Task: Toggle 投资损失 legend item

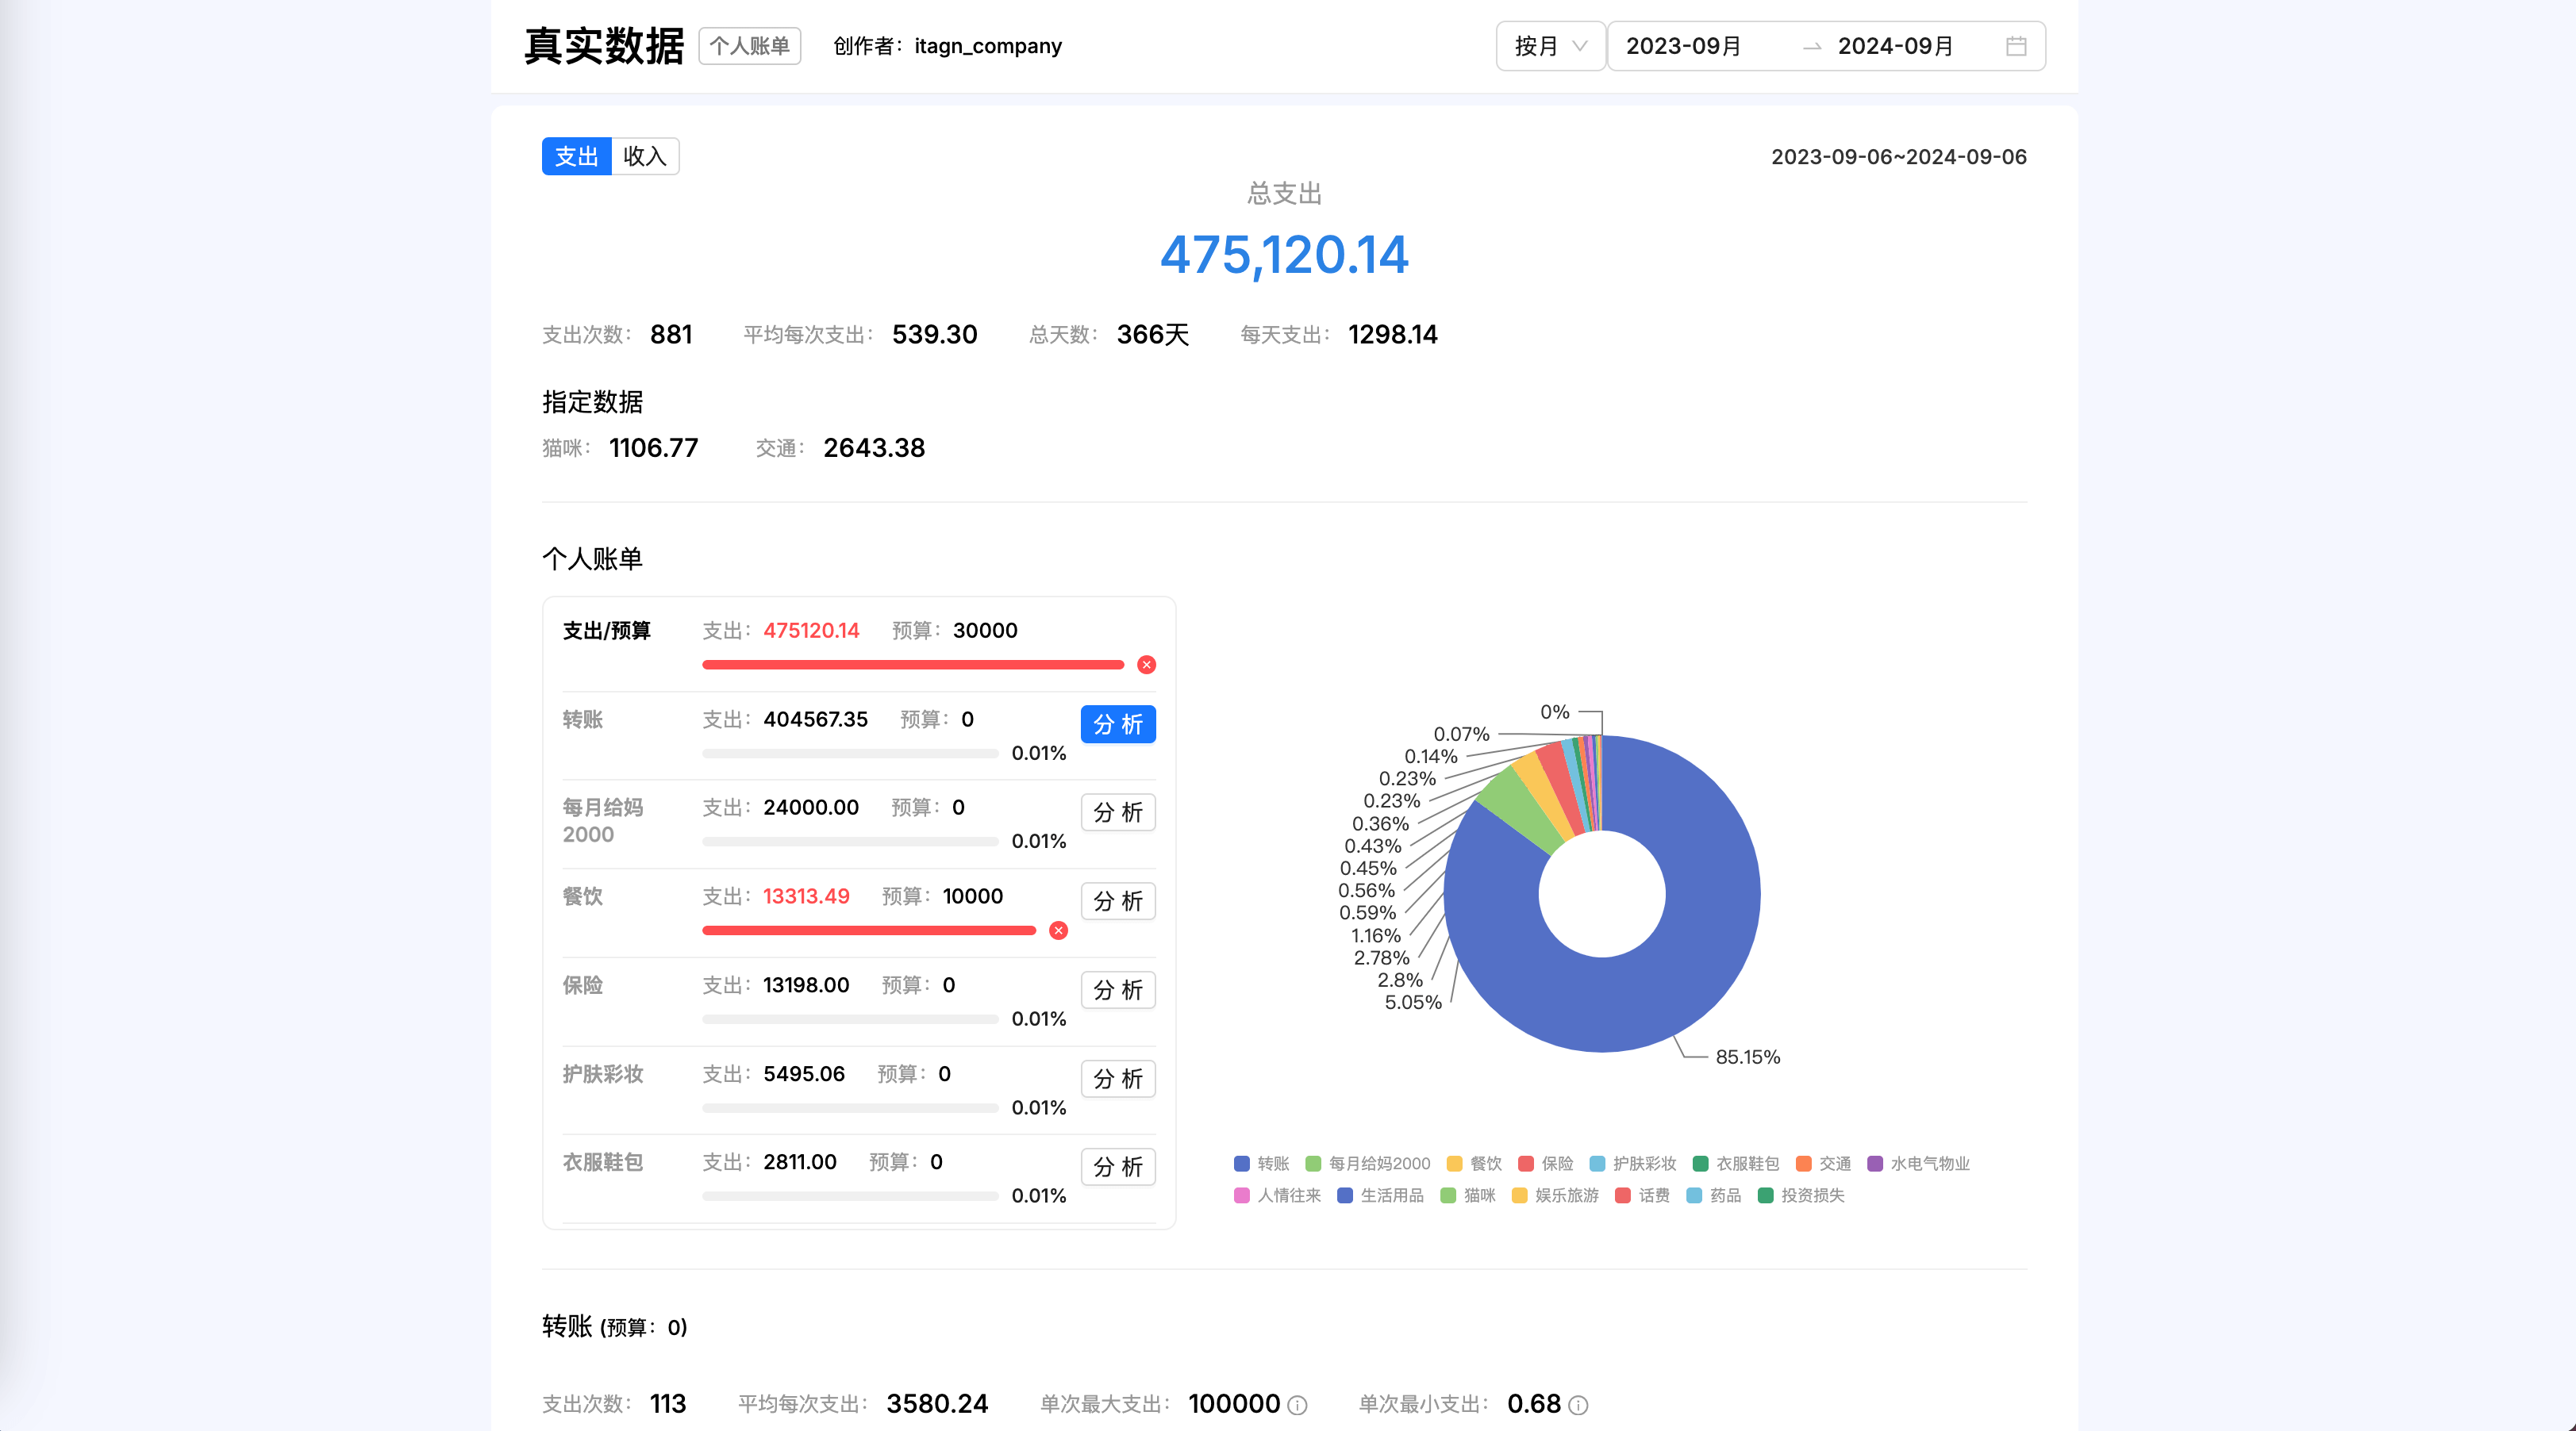Action: pyautogui.click(x=1802, y=1195)
